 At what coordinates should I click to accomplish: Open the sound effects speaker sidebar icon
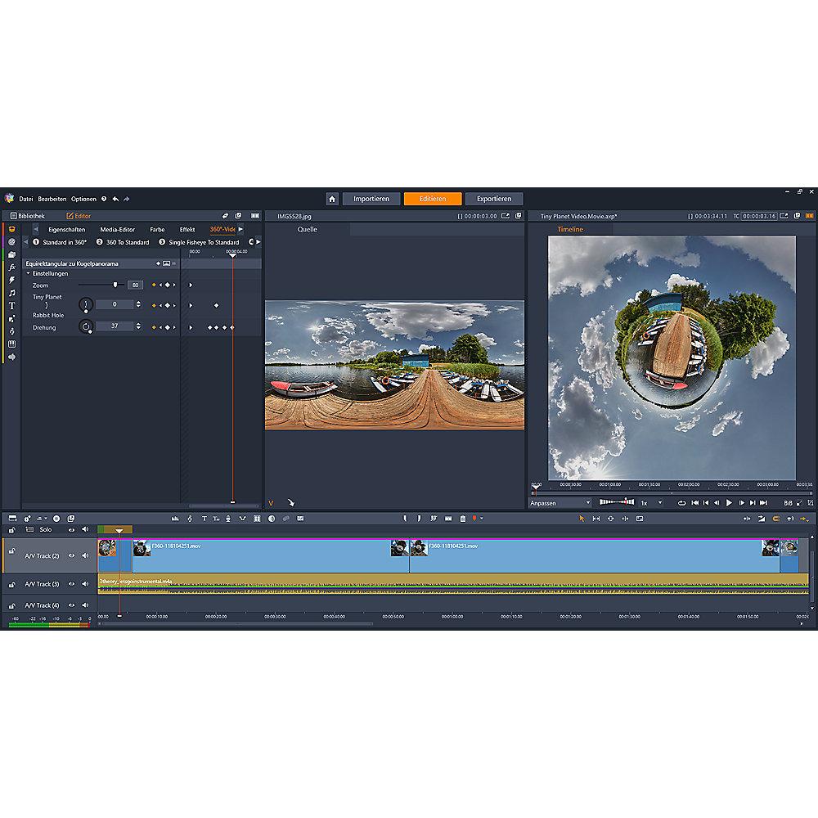coord(12,357)
